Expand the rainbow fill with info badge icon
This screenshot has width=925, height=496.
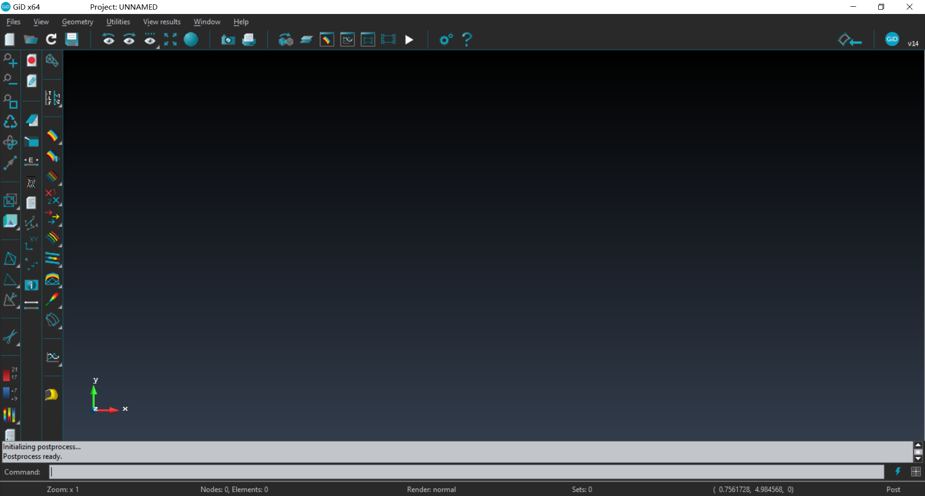click(x=53, y=157)
